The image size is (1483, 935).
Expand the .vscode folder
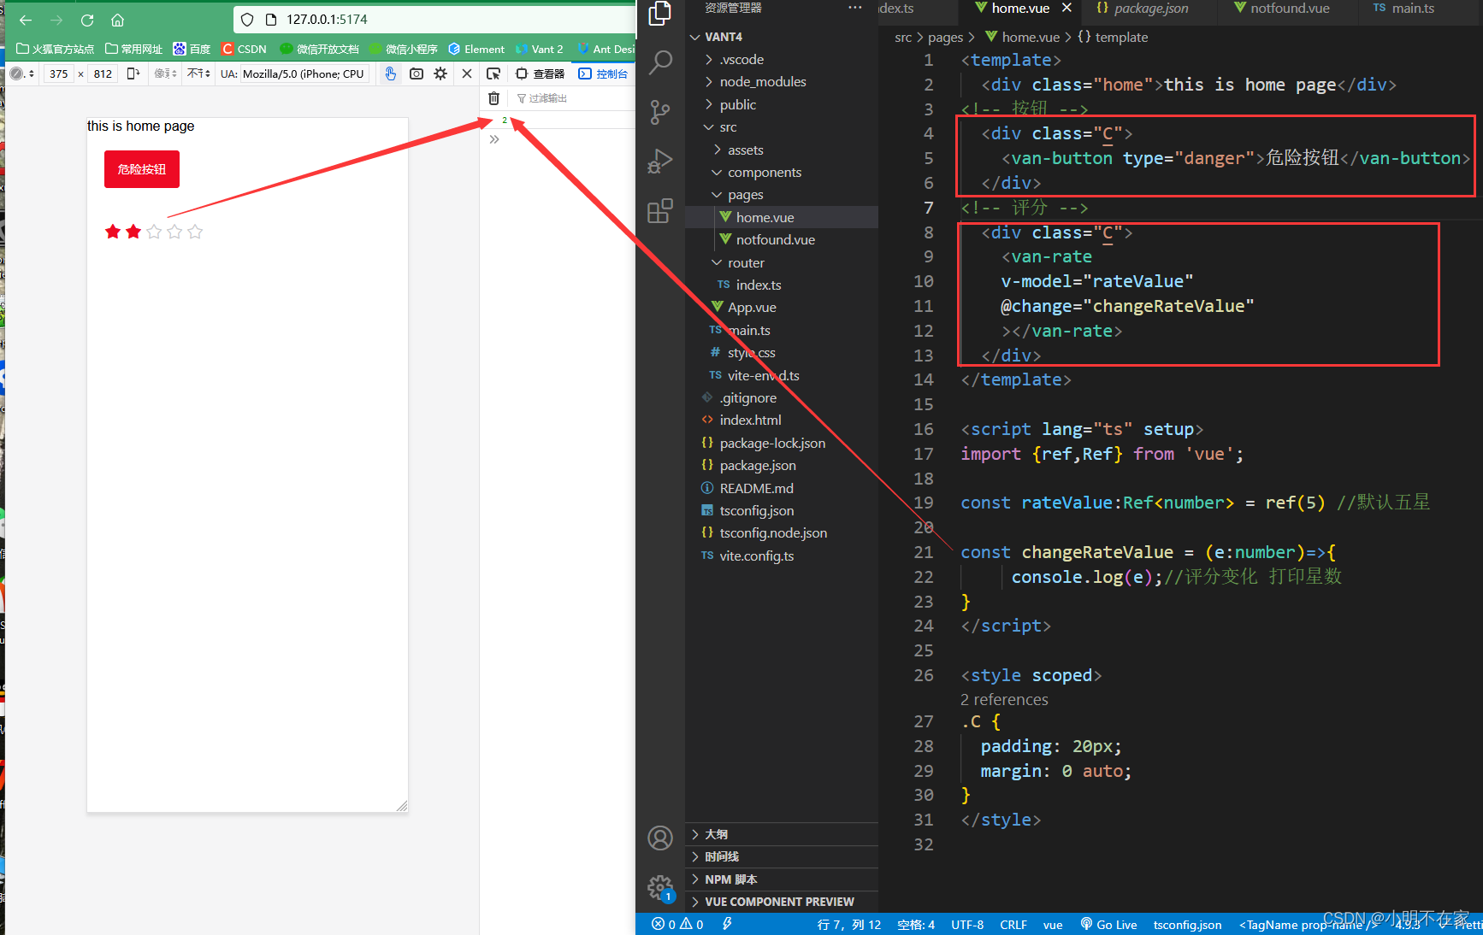[x=782, y=59]
